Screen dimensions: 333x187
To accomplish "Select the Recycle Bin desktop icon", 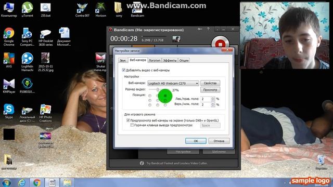I will 321,163.
